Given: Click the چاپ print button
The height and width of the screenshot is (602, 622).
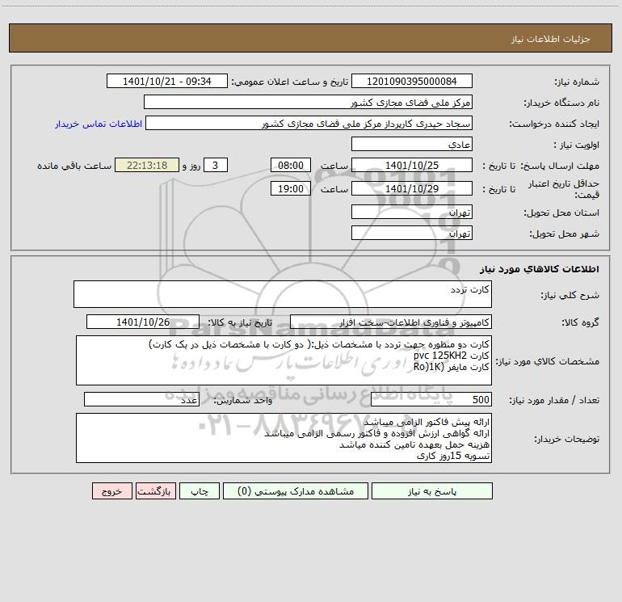Looking at the screenshot, I should click(200, 491).
